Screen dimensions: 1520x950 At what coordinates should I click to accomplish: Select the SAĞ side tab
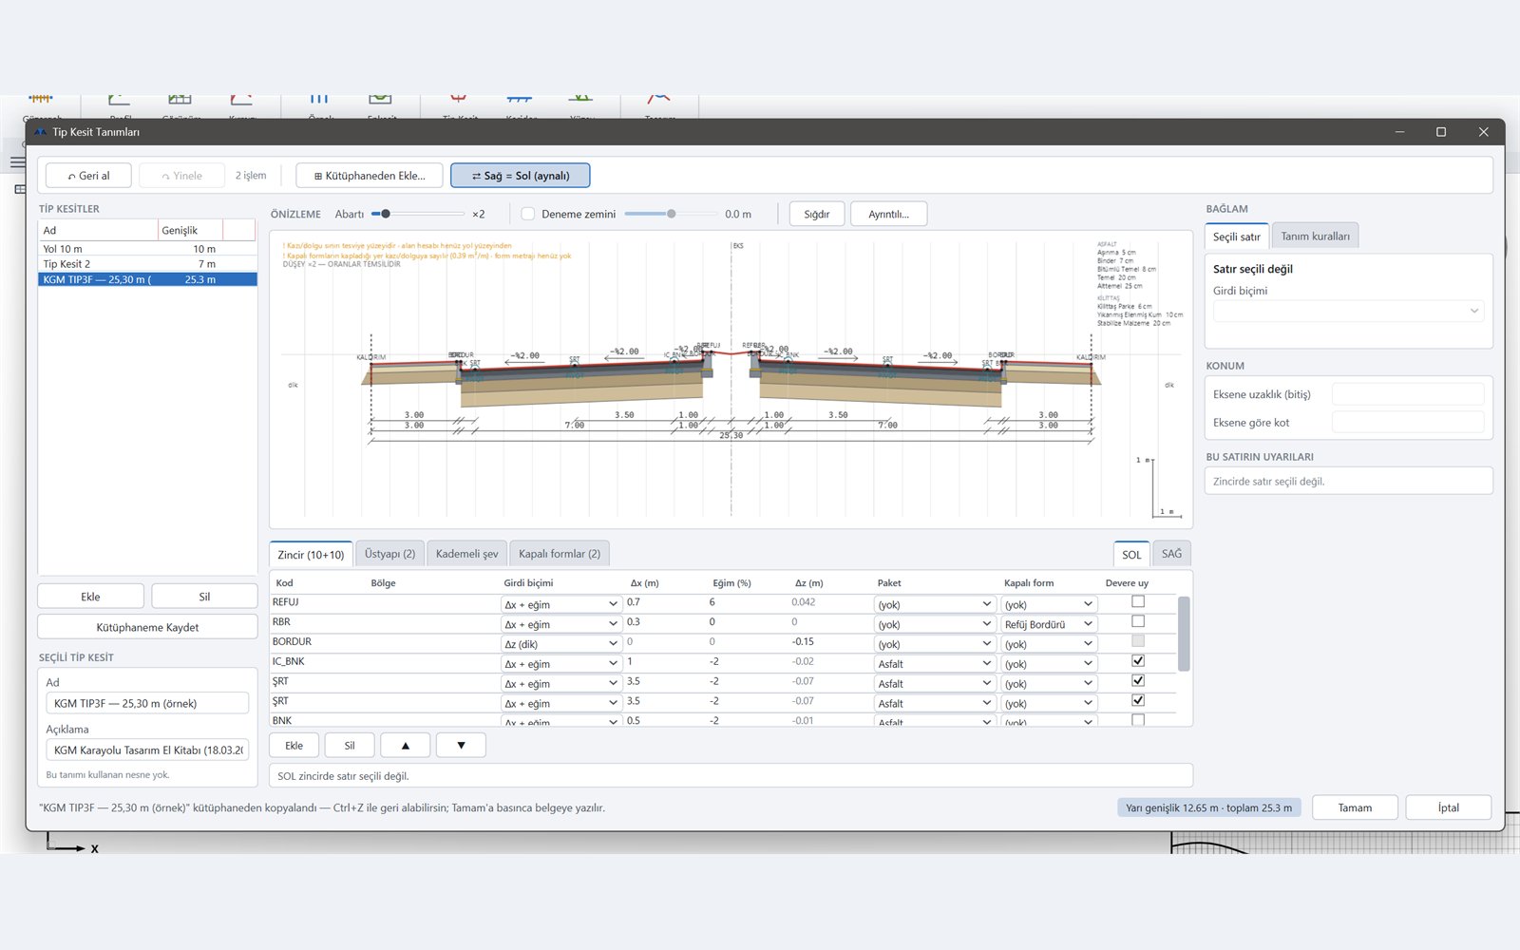[x=1171, y=554]
